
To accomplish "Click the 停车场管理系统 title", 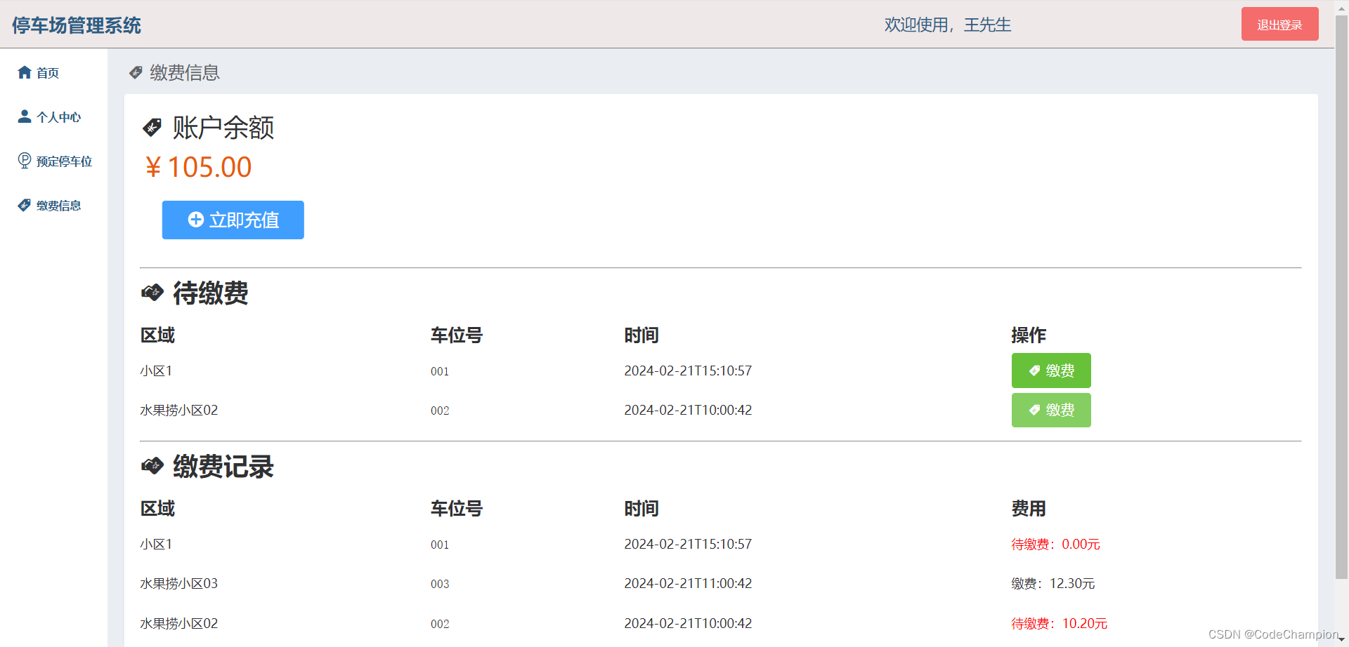I will point(77,25).
